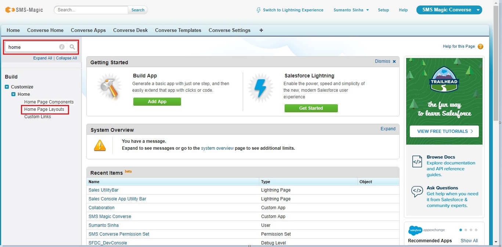Screen dimensions: 502x247
Task: Expand the System Overview section
Action: click(x=388, y=129)
